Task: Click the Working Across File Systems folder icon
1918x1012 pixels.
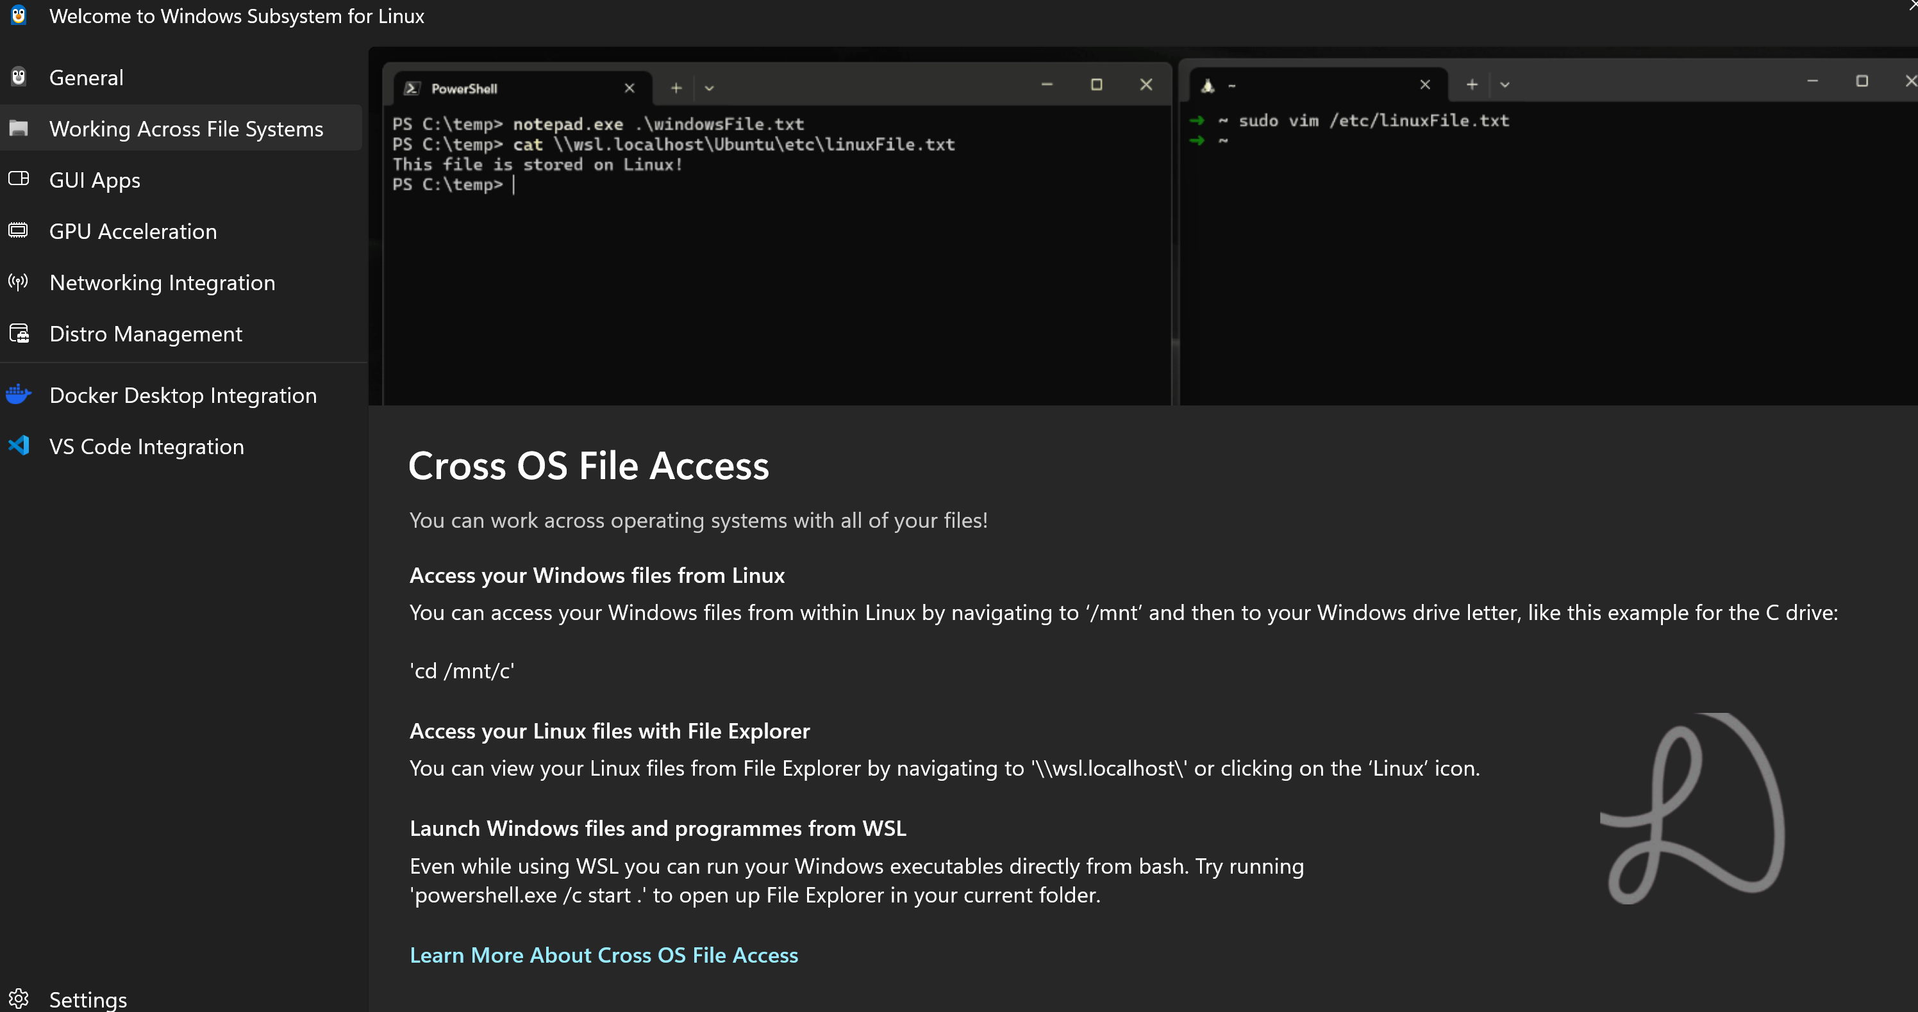Action: click(x=19, y=128)
